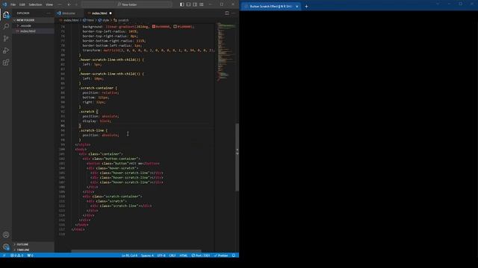Click the editor horizontal scrollbar
The width and height of the screenshot is (478, 268).
[x=136, y=252]
